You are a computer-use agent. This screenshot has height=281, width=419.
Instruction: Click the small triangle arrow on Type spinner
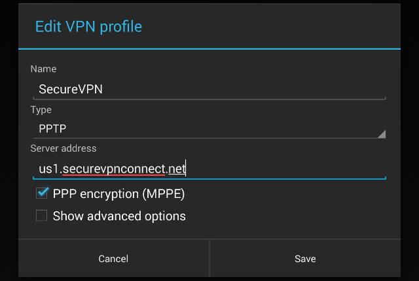(x=381, y=133)
